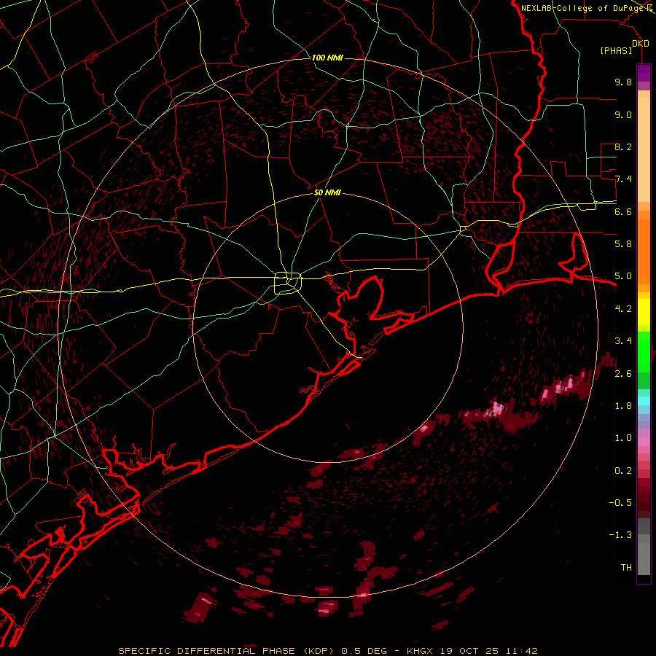Screen dimensions: 656x656
Task: Click the purple top segment of the color bar
Action: click(x=644, y=74)
